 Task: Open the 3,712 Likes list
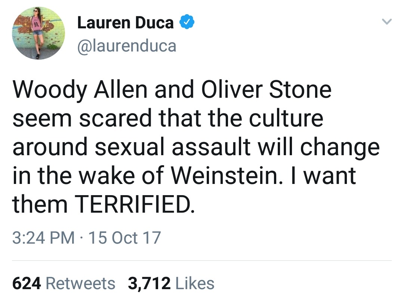pyautogui.click(x=171, y=283)
